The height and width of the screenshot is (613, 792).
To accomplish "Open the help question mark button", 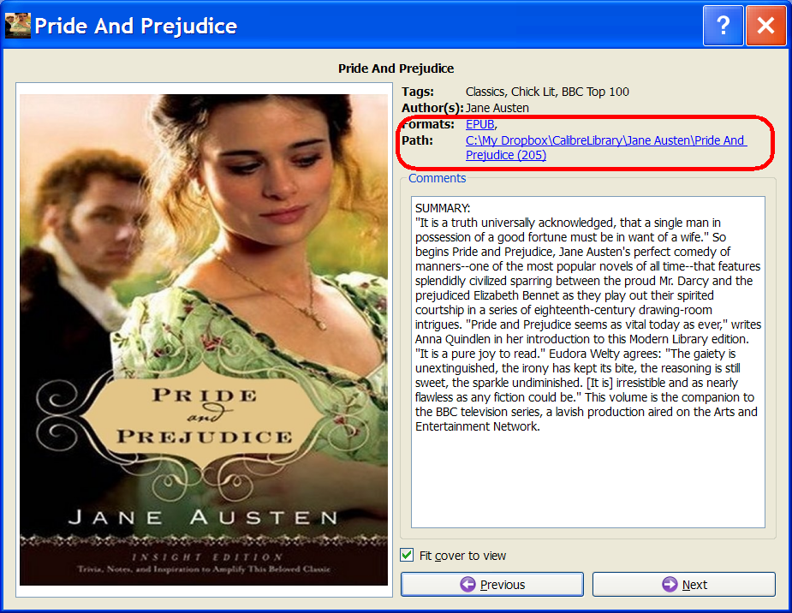I will pos(723,25).
